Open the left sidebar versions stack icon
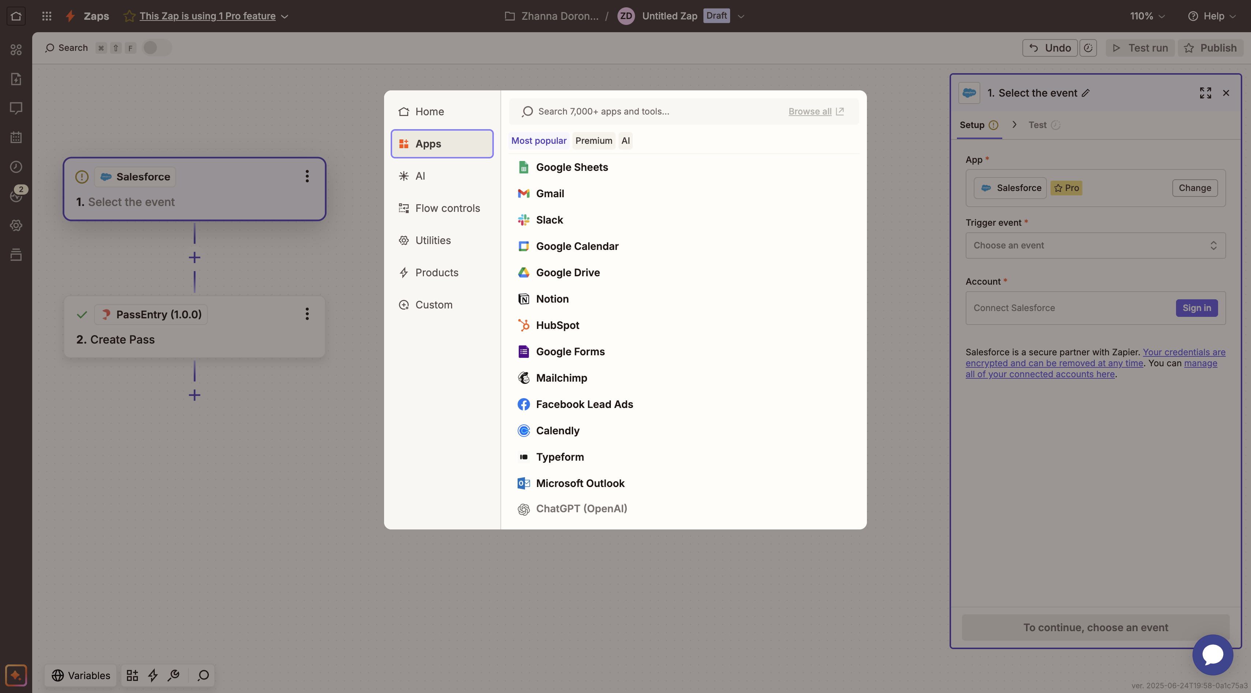This screenshot has width=1251, height=693. 16,254
